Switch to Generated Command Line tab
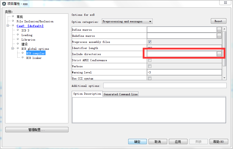 click(121, 94)
